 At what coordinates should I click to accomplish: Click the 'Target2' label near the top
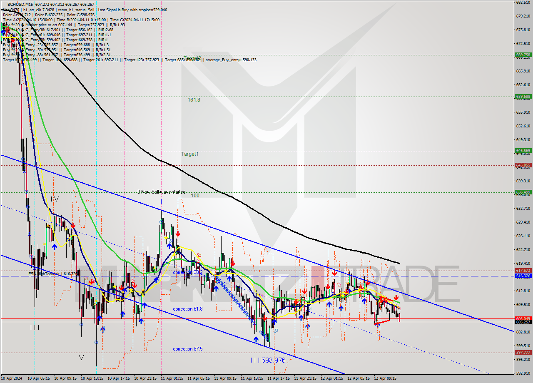click(x=192, y=58)
